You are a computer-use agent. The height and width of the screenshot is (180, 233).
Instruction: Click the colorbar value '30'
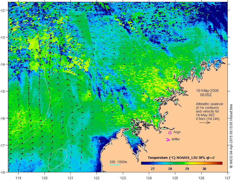204,169
